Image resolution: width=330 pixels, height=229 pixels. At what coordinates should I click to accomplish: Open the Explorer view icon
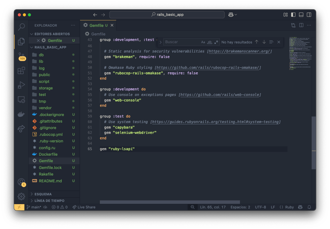tap(21, 41)
